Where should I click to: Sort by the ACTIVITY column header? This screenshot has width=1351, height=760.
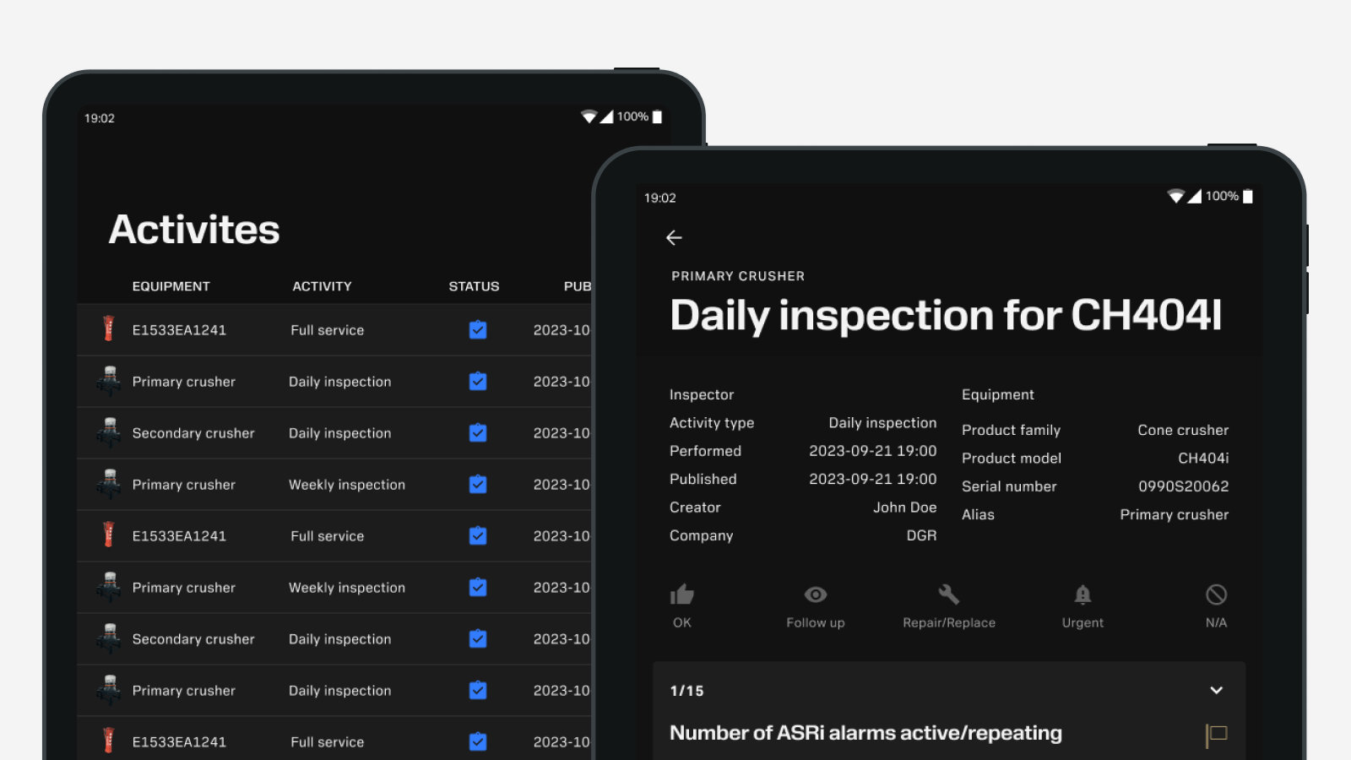point(322,286)
